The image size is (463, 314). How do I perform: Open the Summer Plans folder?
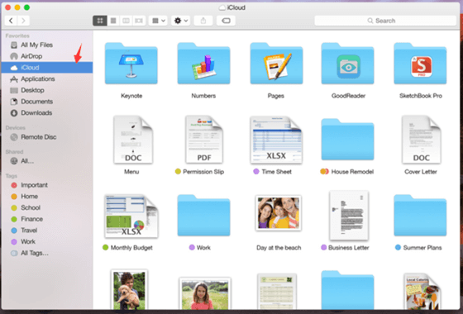pos(420,215)
